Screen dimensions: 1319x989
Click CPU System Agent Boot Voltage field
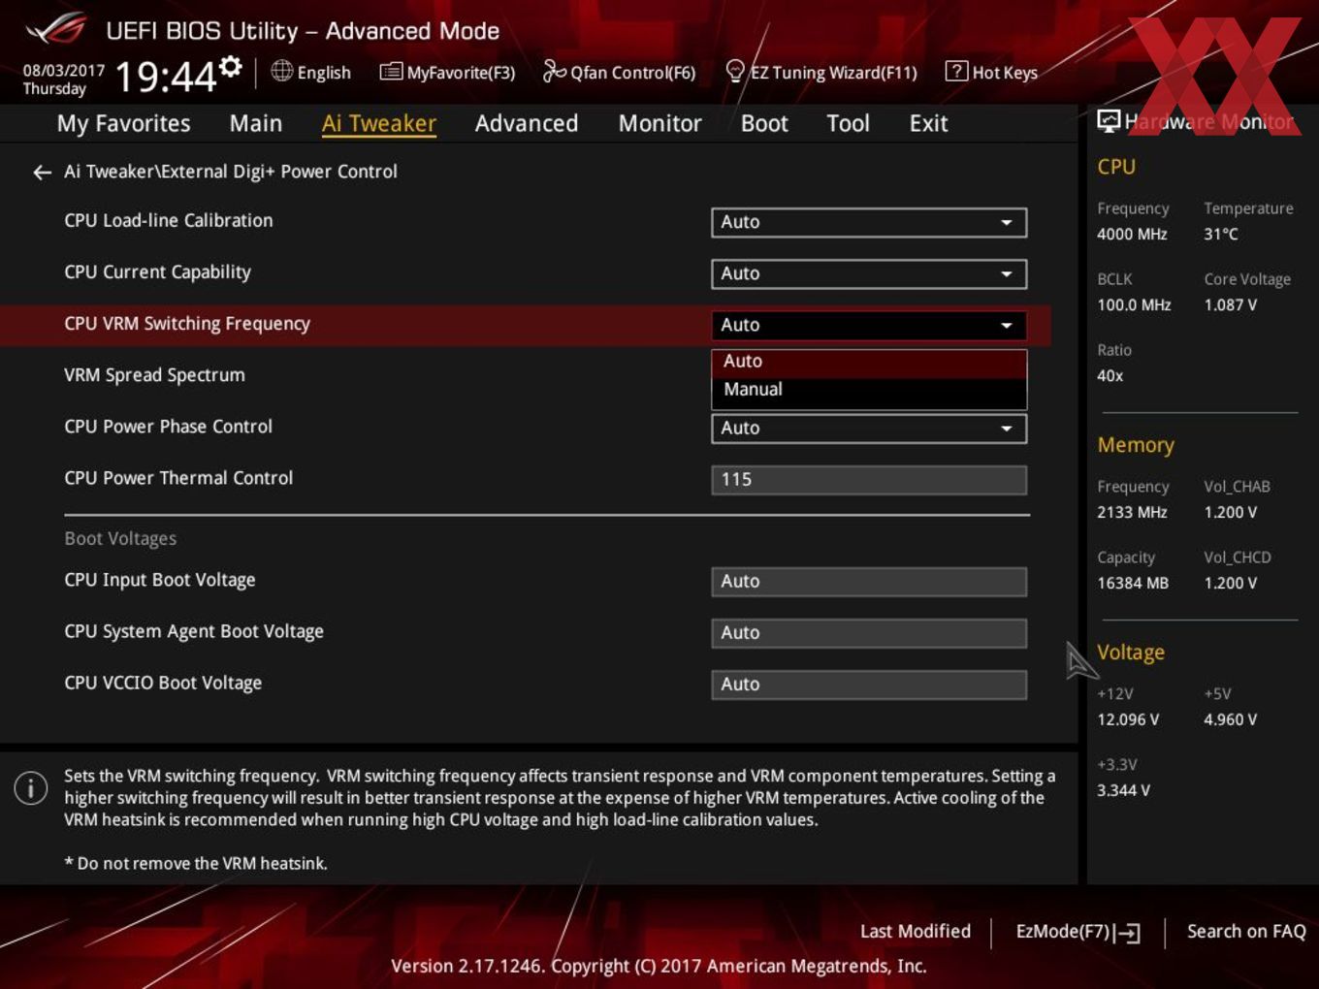869,632
